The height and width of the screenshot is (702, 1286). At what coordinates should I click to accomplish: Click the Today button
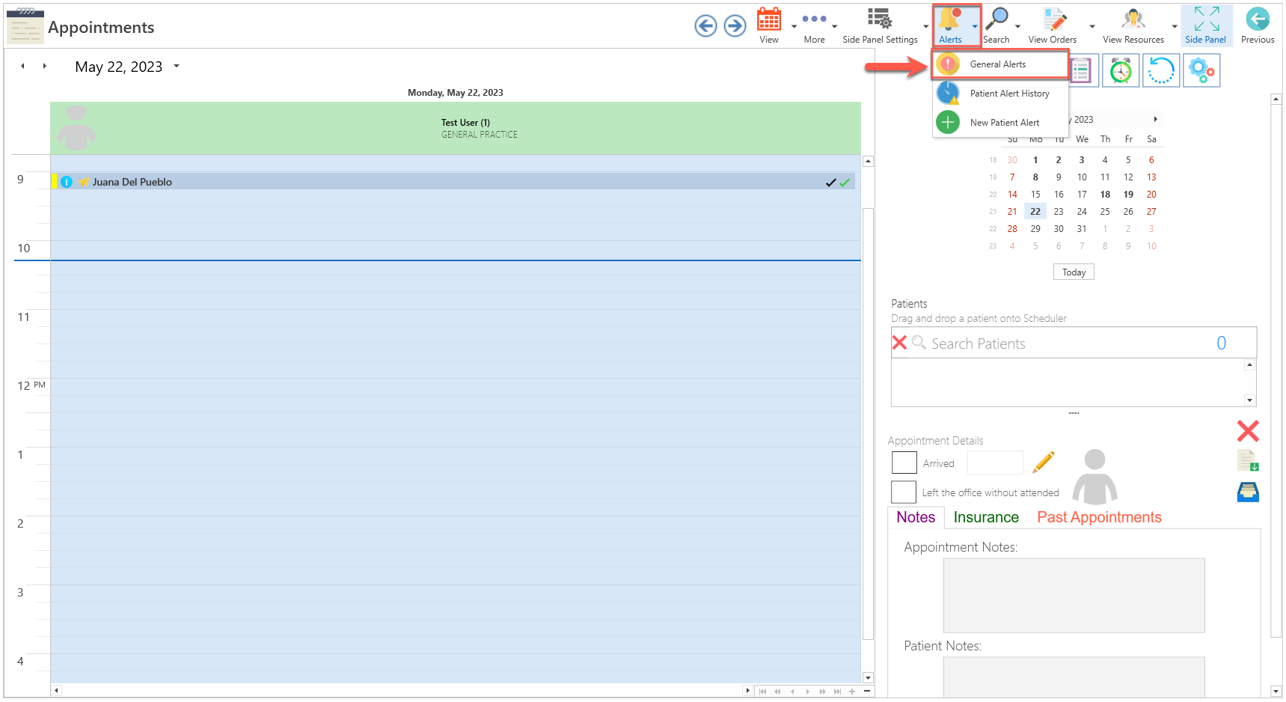1074,272
